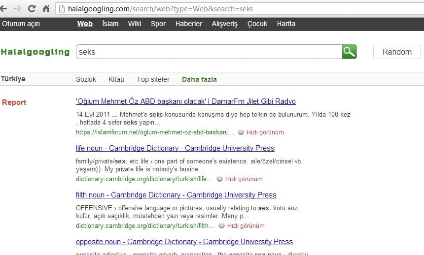Image resolution: width=424 pixels, height=255 pixels.
Task: Click the dictionary/turkish/filth green URL
Action: [x=145, y=226]
